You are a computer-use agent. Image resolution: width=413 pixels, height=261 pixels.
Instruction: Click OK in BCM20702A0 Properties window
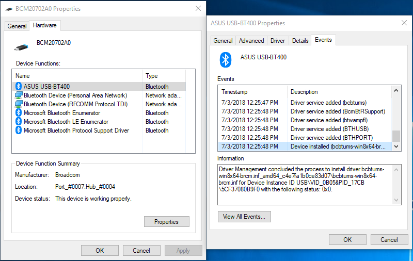[100, 251]
